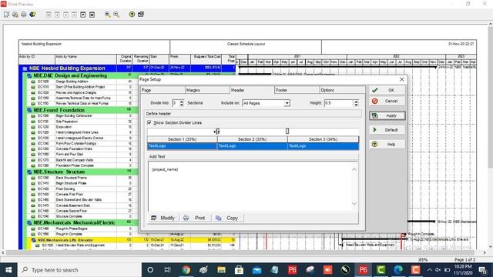
Task: Open Microsoft Edge from the taskbar
Action: click(398, 270)
